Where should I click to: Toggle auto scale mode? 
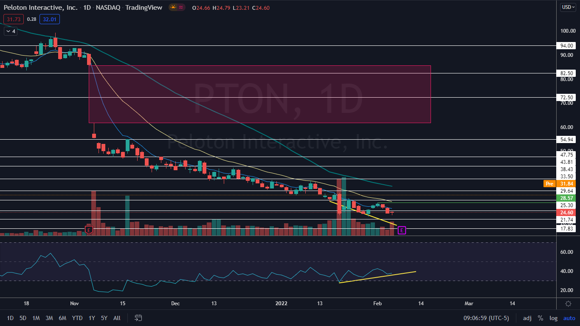(x=569, y=318)
